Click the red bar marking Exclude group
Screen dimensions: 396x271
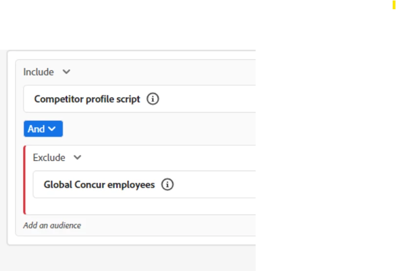[x=24, y=180]
